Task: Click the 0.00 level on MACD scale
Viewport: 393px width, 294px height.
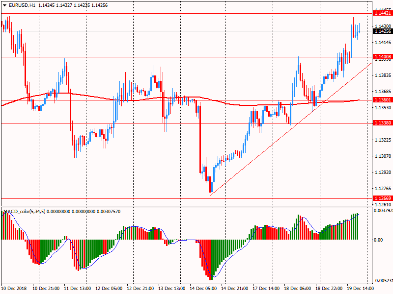Action: [378, 240]
